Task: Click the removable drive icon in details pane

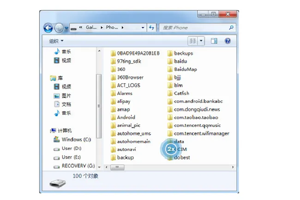Action: coord(57,183)
